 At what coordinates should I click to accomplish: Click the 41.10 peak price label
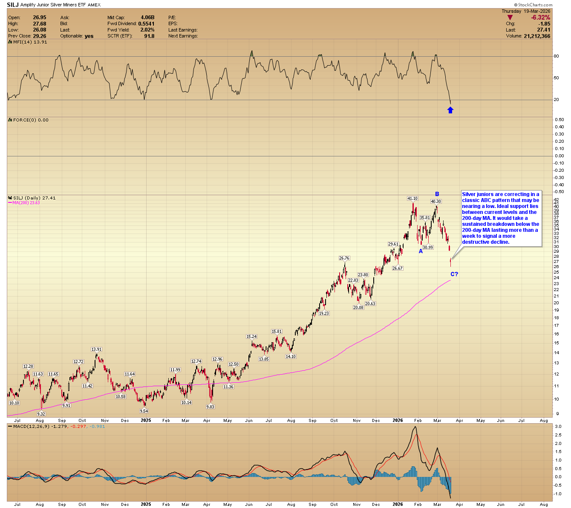click(x=412, y=199)
